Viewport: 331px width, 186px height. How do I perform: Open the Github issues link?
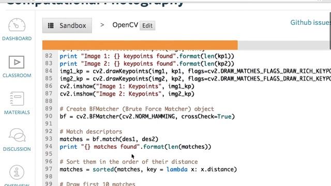click(310, 22)
